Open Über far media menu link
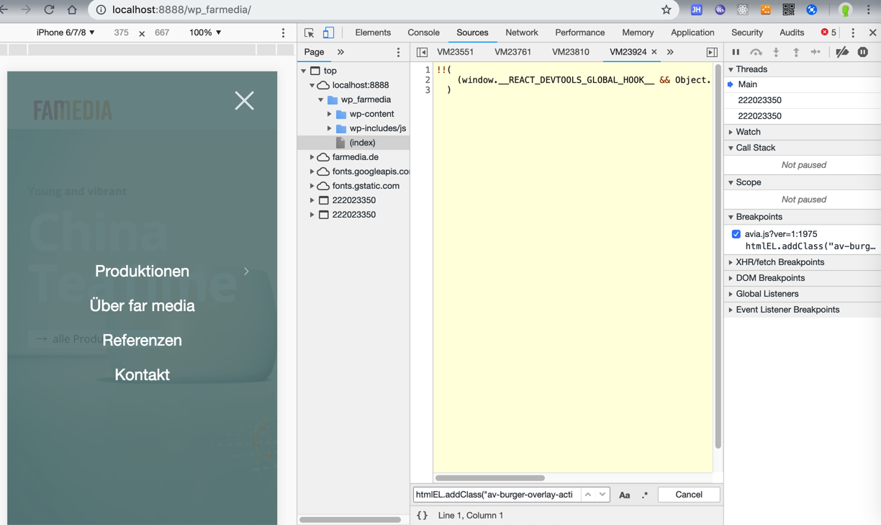Viewport: 881px width, 525px height. (x=142, y=305)
